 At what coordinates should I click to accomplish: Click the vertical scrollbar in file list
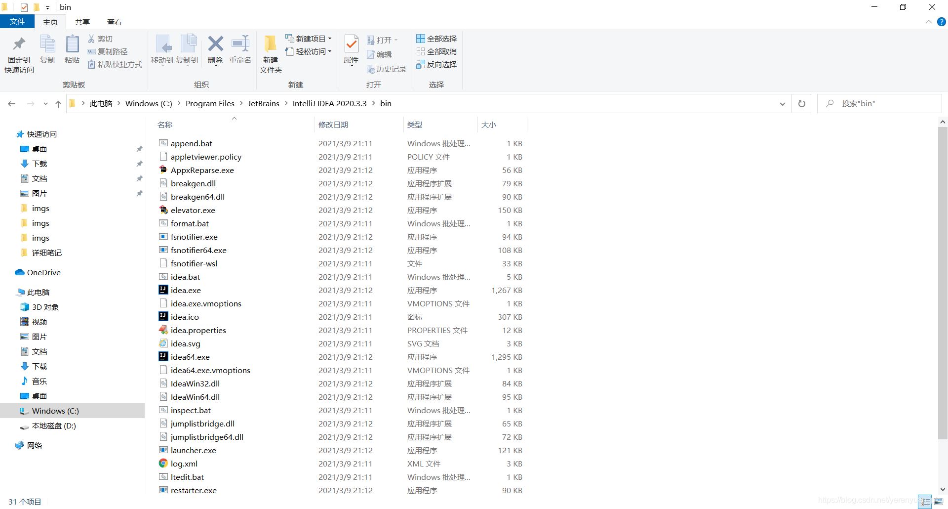pos(943,283)
